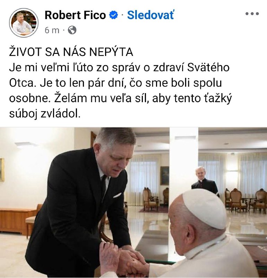Image resolution: width=267 pixels, height=278 pixels.
Task: Click the ŽIVOT SA NÁS NEPÝTA headline
Action: [71, 52]
